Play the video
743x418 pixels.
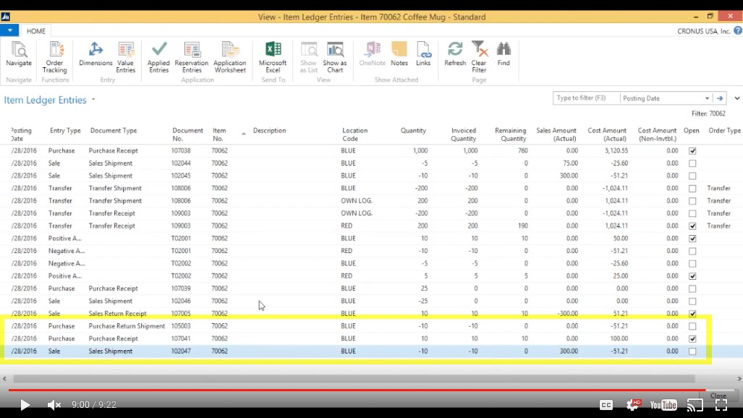pos(25,405)
